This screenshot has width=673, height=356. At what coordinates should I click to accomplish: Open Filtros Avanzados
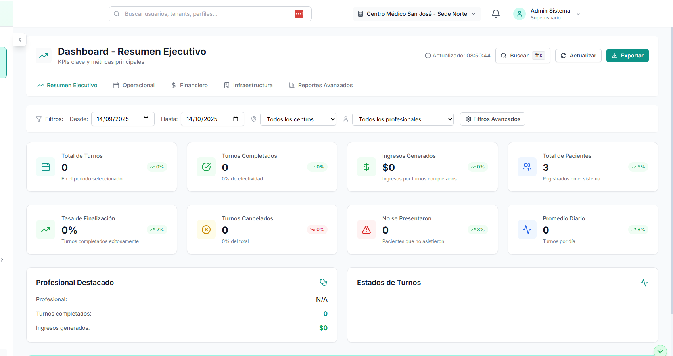(493, 119)
